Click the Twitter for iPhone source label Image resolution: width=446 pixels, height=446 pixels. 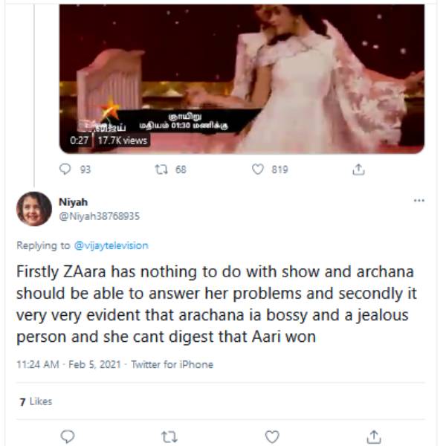171,364
